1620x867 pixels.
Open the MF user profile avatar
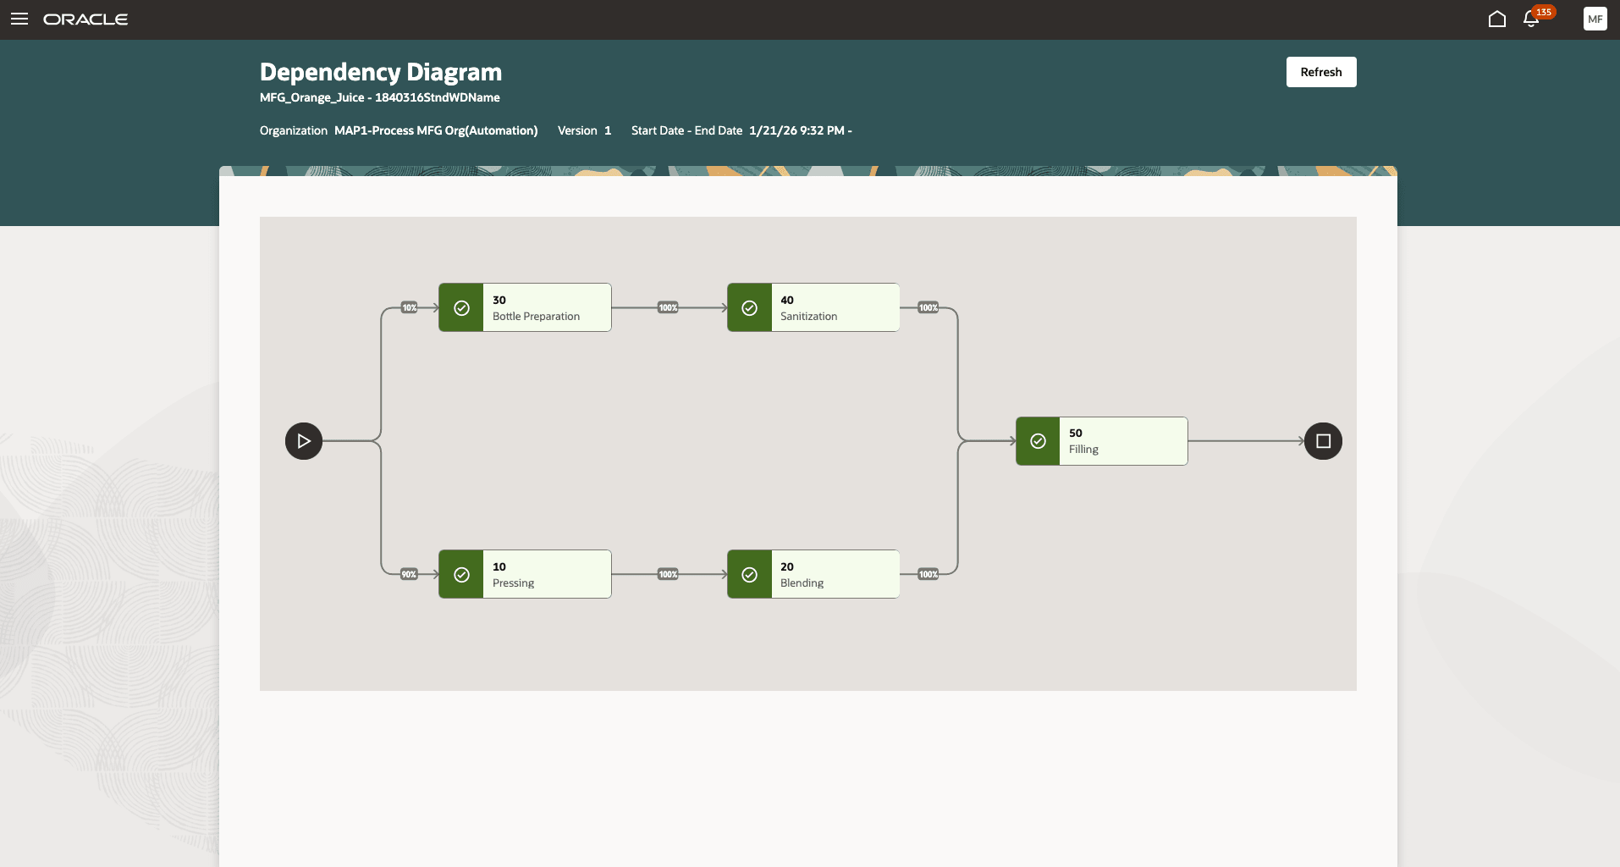pyautogui.click(x=1595, y=19)
